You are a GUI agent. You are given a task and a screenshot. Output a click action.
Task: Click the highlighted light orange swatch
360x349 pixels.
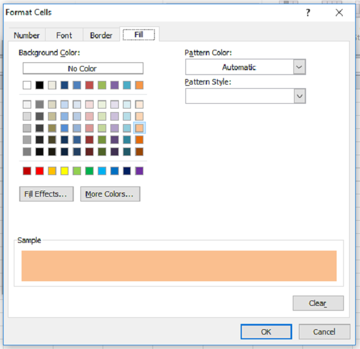coord(139,128)
